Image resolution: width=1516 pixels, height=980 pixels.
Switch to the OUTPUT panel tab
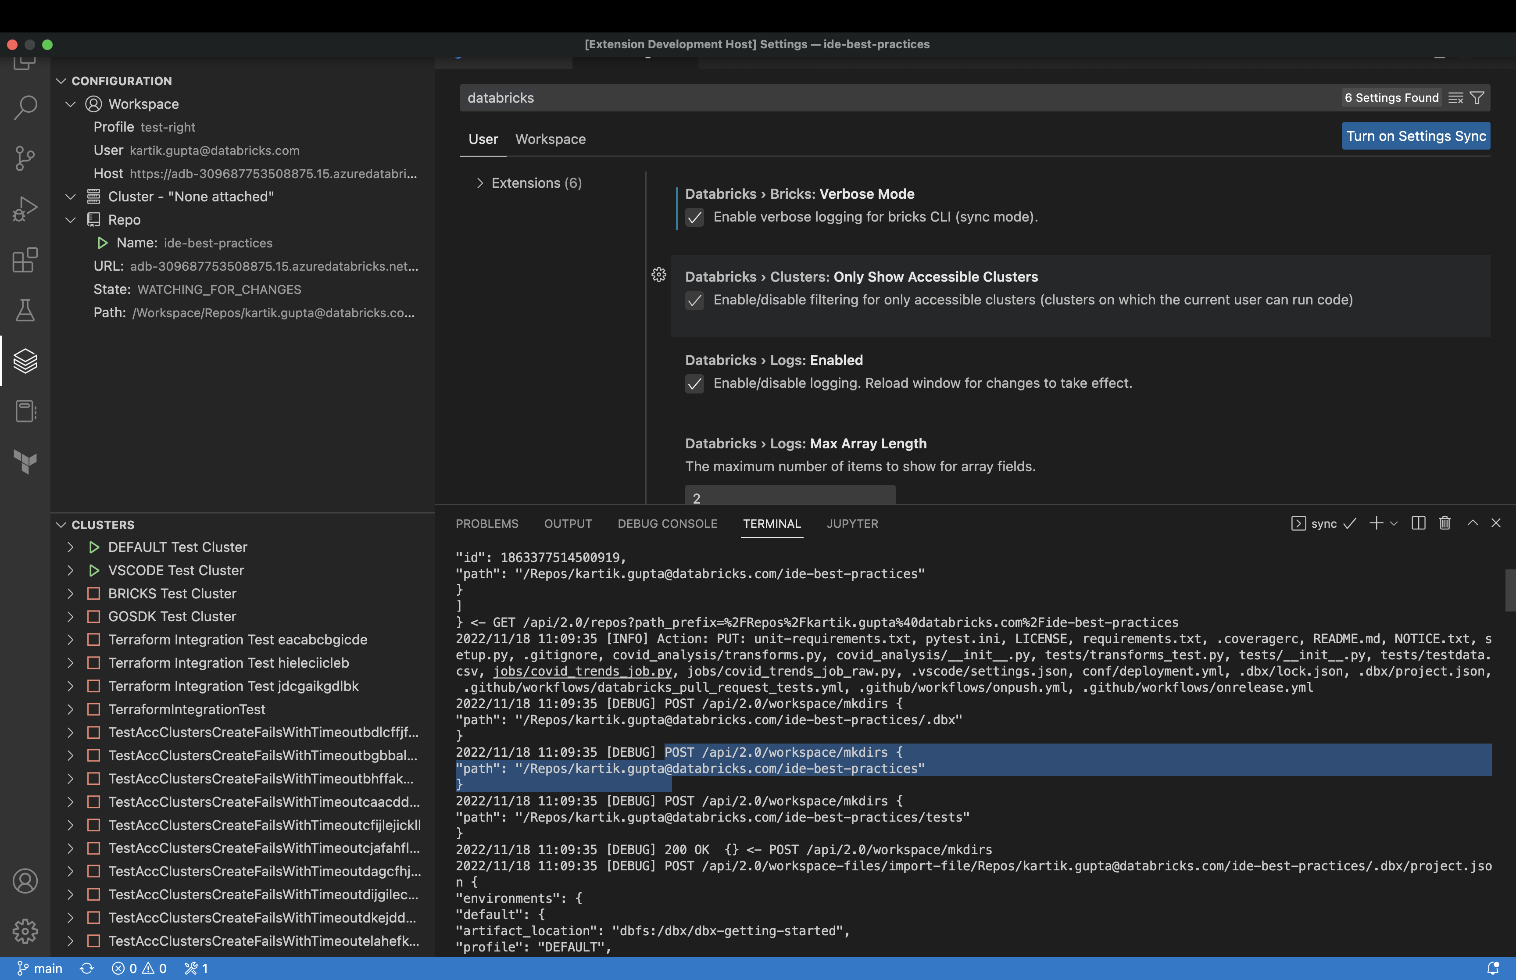coord(568,524)
